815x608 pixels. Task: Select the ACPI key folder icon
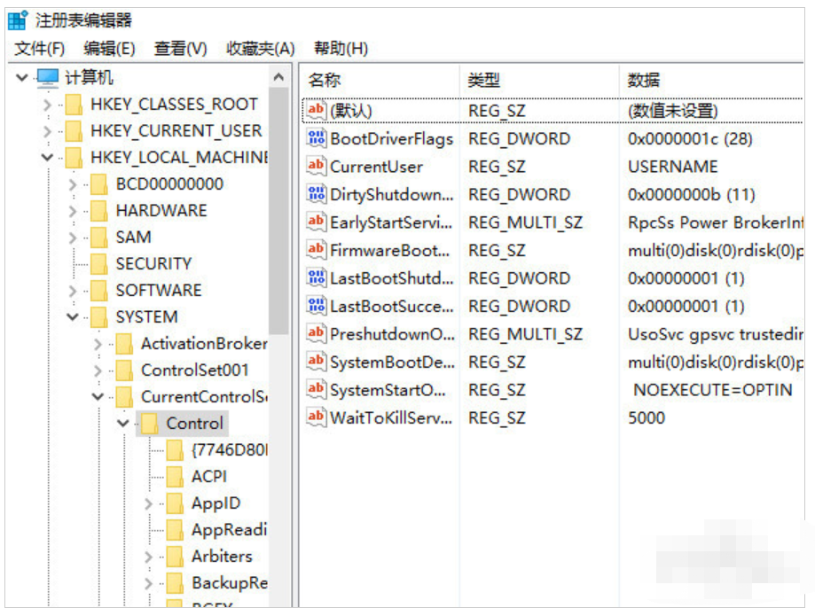coord(175,477)
